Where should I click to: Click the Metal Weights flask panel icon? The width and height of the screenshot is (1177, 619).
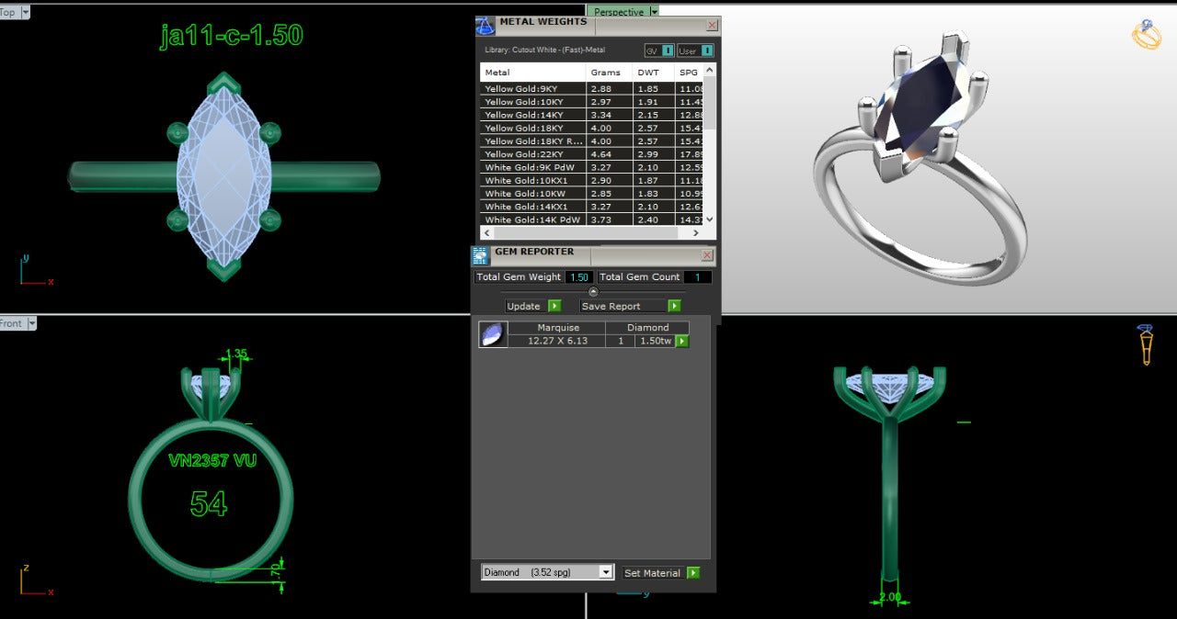point(485,26)
